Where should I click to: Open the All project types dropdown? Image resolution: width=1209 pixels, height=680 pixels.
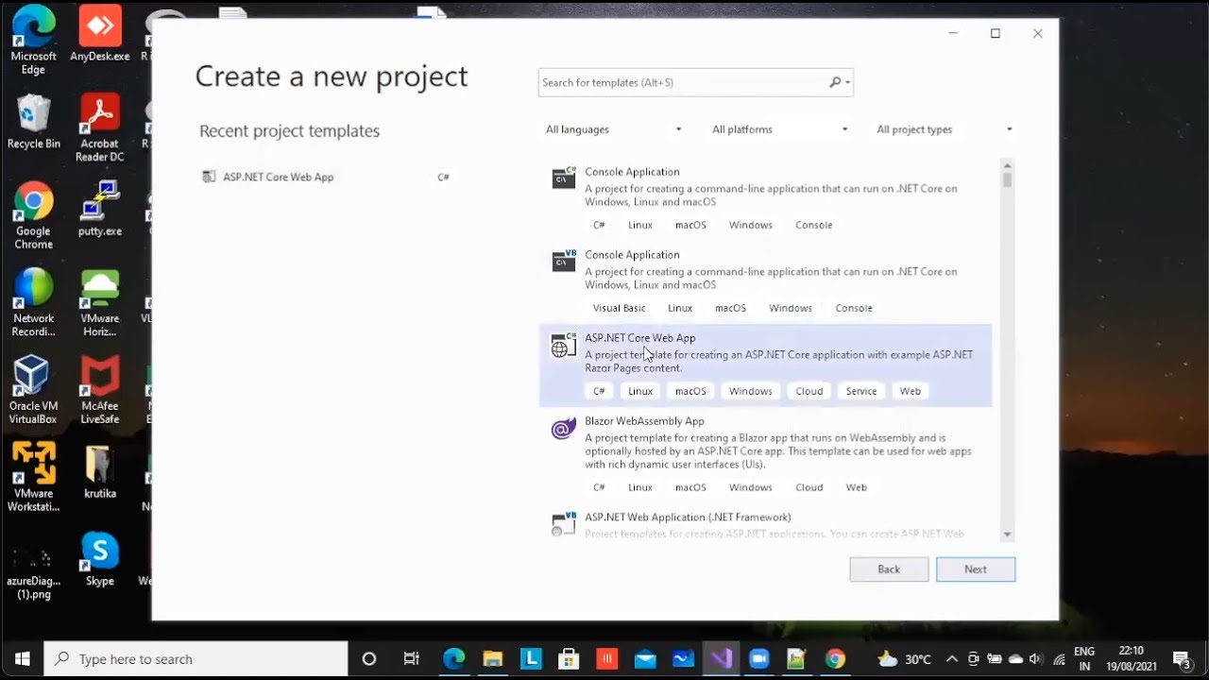(944, 129)
